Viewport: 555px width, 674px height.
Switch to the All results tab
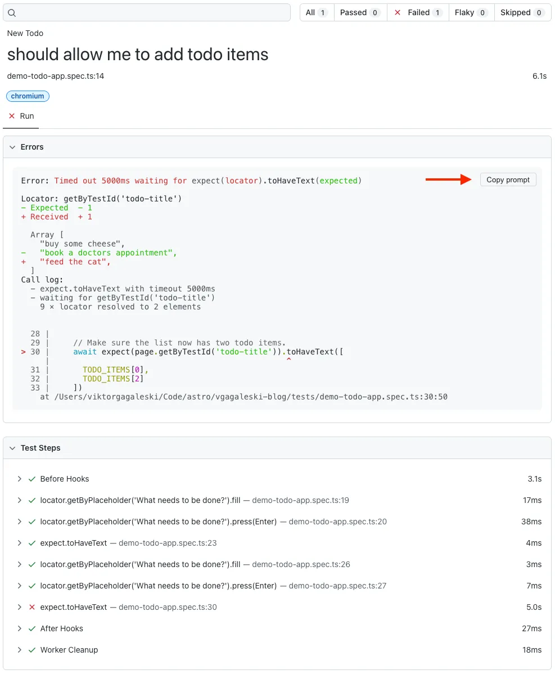coord(317,12)
